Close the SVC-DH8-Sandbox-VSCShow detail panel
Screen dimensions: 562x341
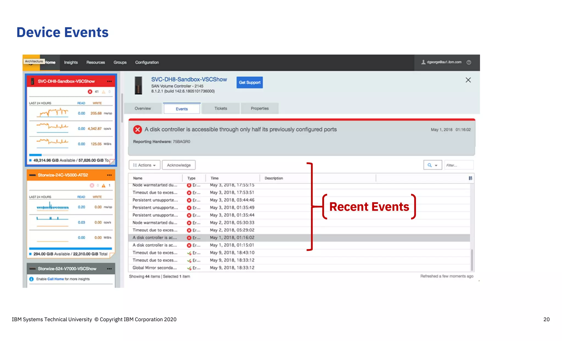click(468, 80)
